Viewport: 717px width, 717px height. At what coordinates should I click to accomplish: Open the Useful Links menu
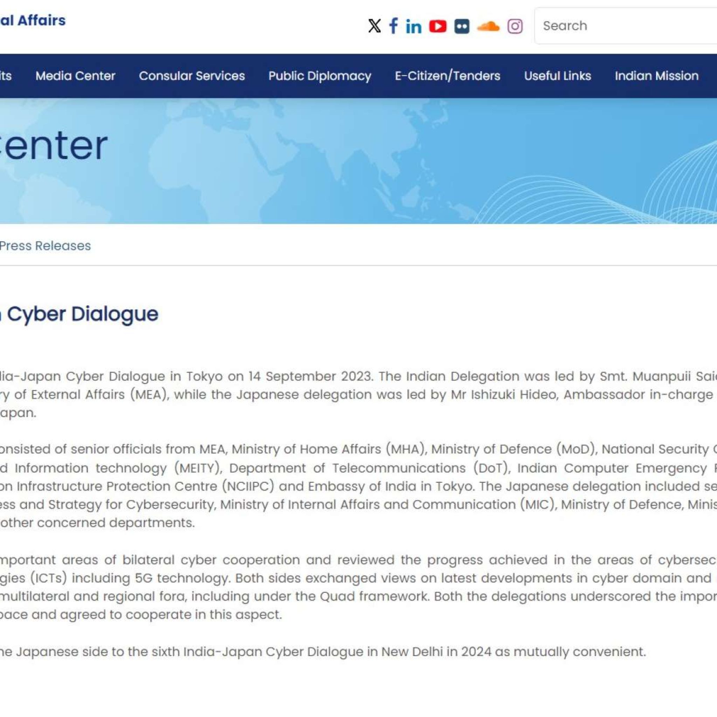(557, 76)
